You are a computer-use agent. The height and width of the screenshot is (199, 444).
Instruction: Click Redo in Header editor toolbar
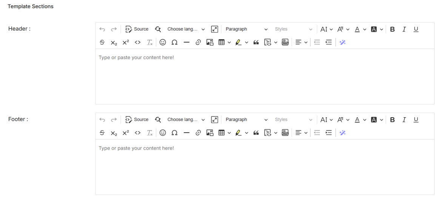(x=114, y=29)
